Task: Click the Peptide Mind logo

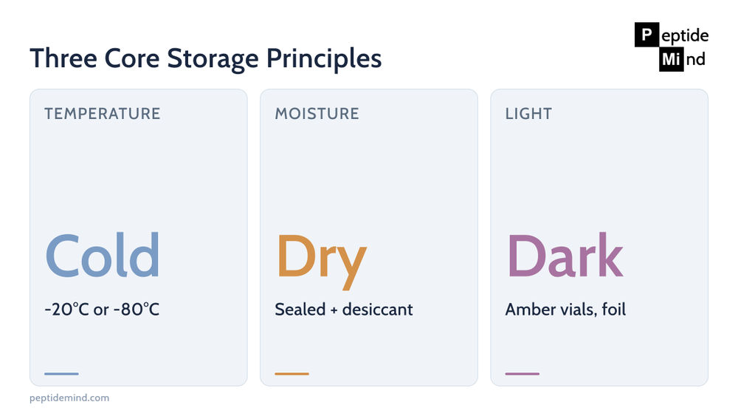Action: pyautogui.click(x=672, y=47)
